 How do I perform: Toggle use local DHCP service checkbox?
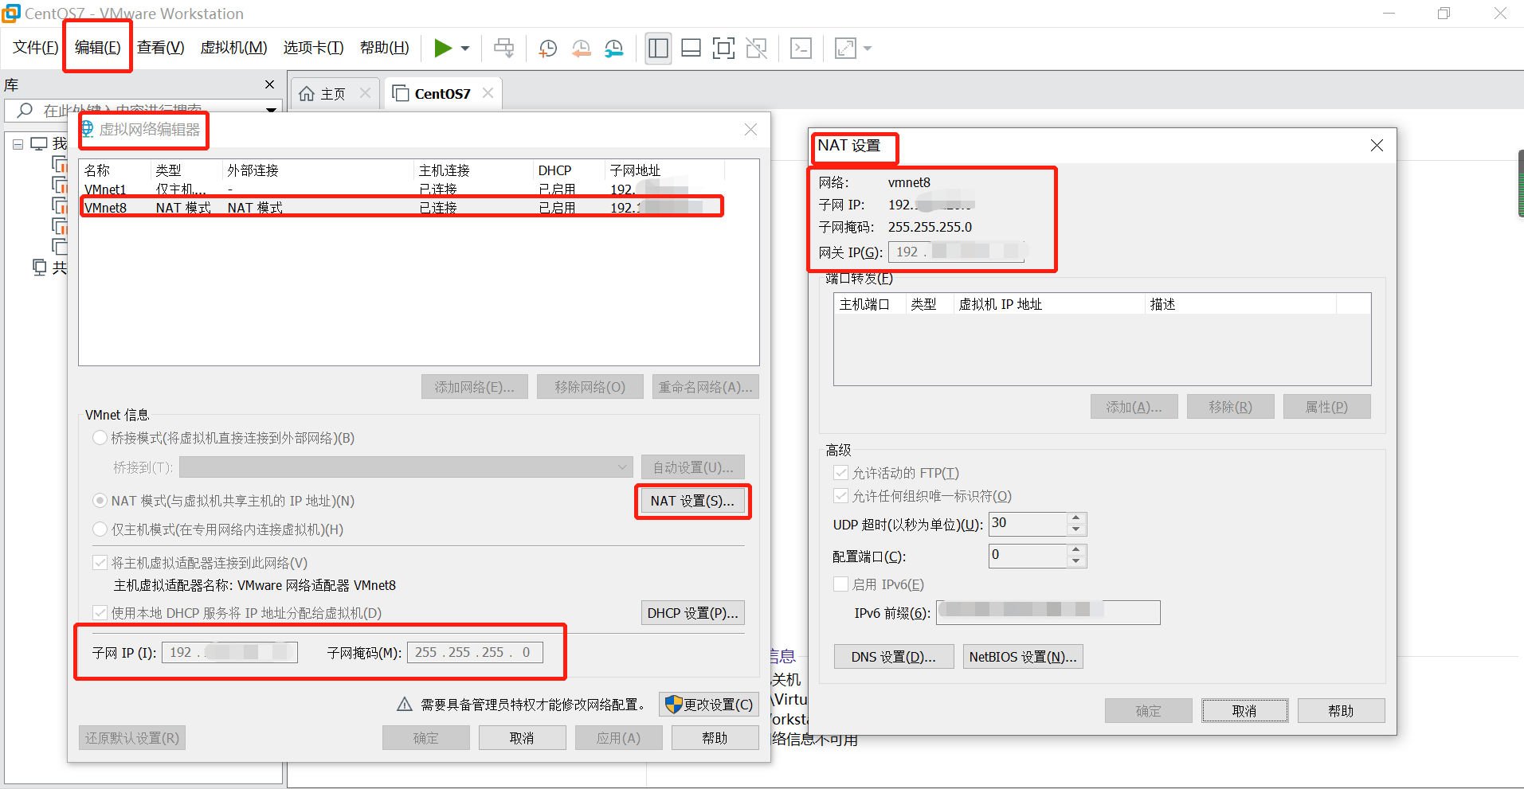coord(100,613)
